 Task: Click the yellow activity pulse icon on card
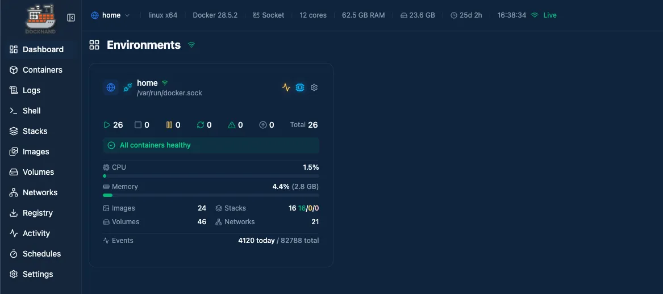tap(286, 87)
